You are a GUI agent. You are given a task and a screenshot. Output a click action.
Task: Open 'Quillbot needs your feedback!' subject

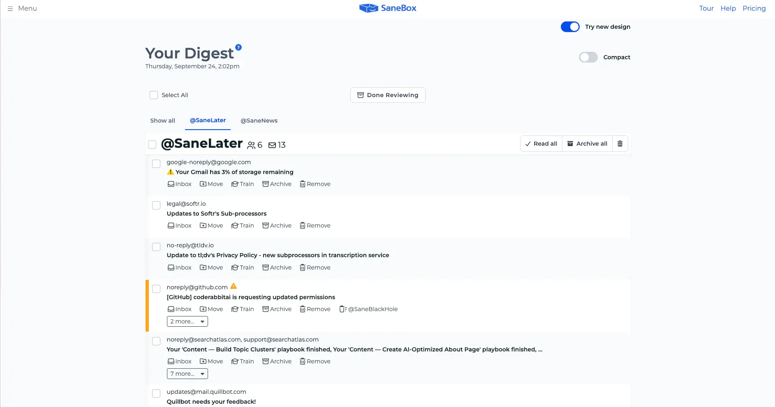211,402
